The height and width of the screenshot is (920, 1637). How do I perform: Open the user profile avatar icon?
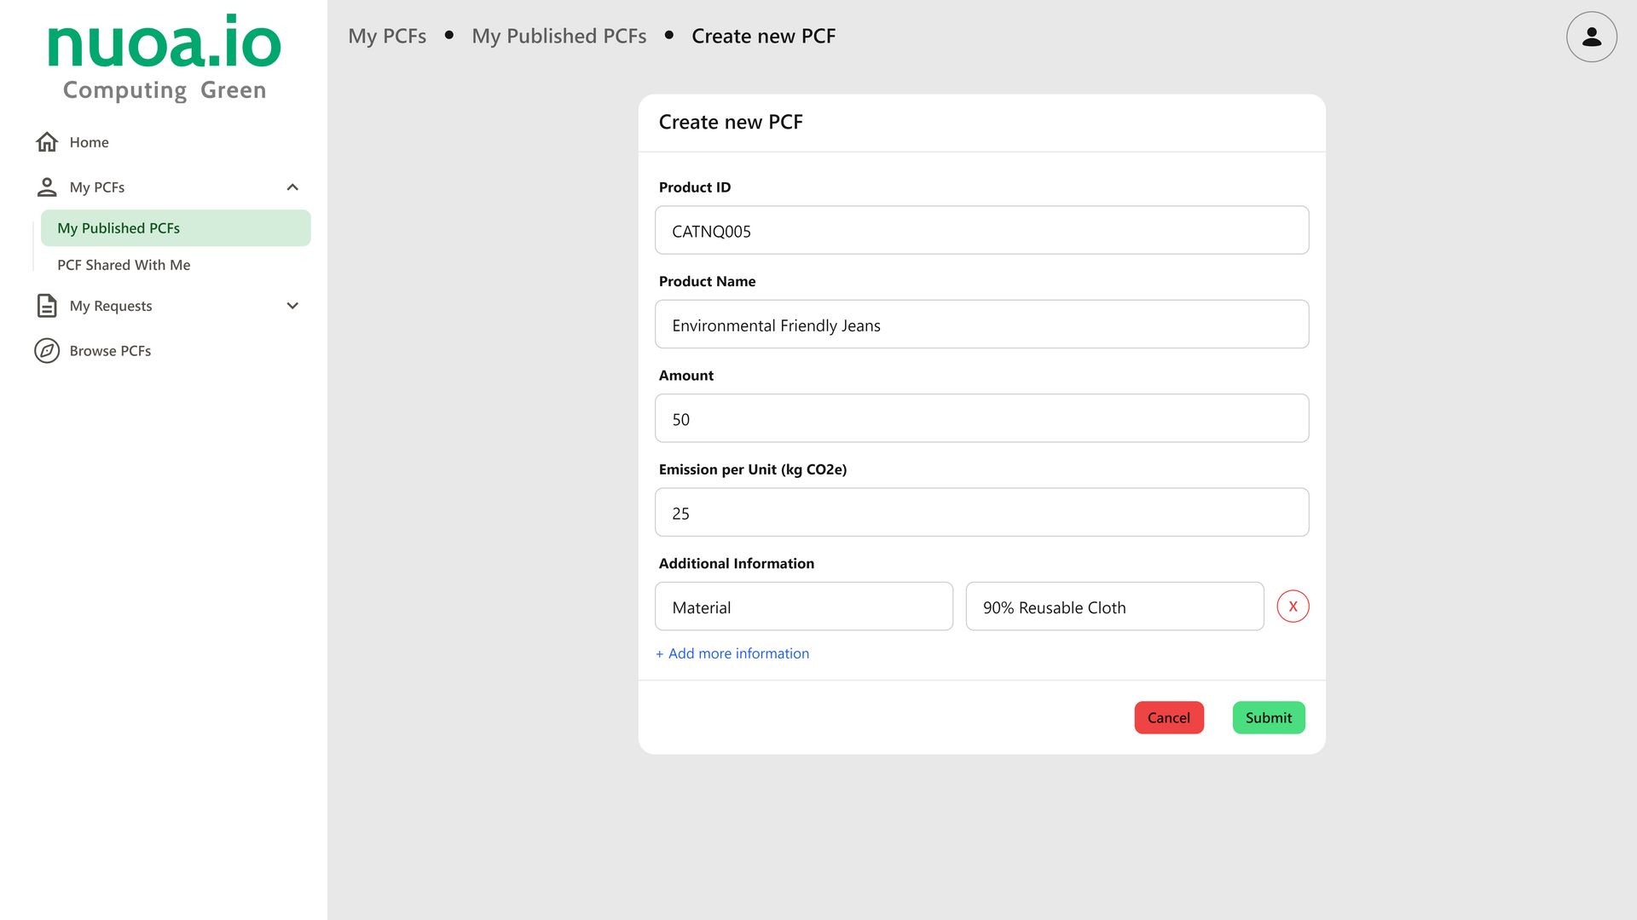pyautogui.click(x=1591, y=37)
